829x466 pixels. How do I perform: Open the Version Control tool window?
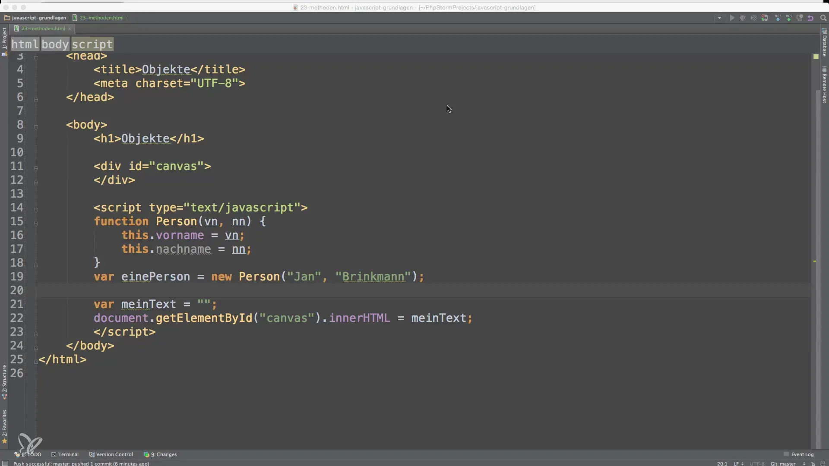coord(111,454)
